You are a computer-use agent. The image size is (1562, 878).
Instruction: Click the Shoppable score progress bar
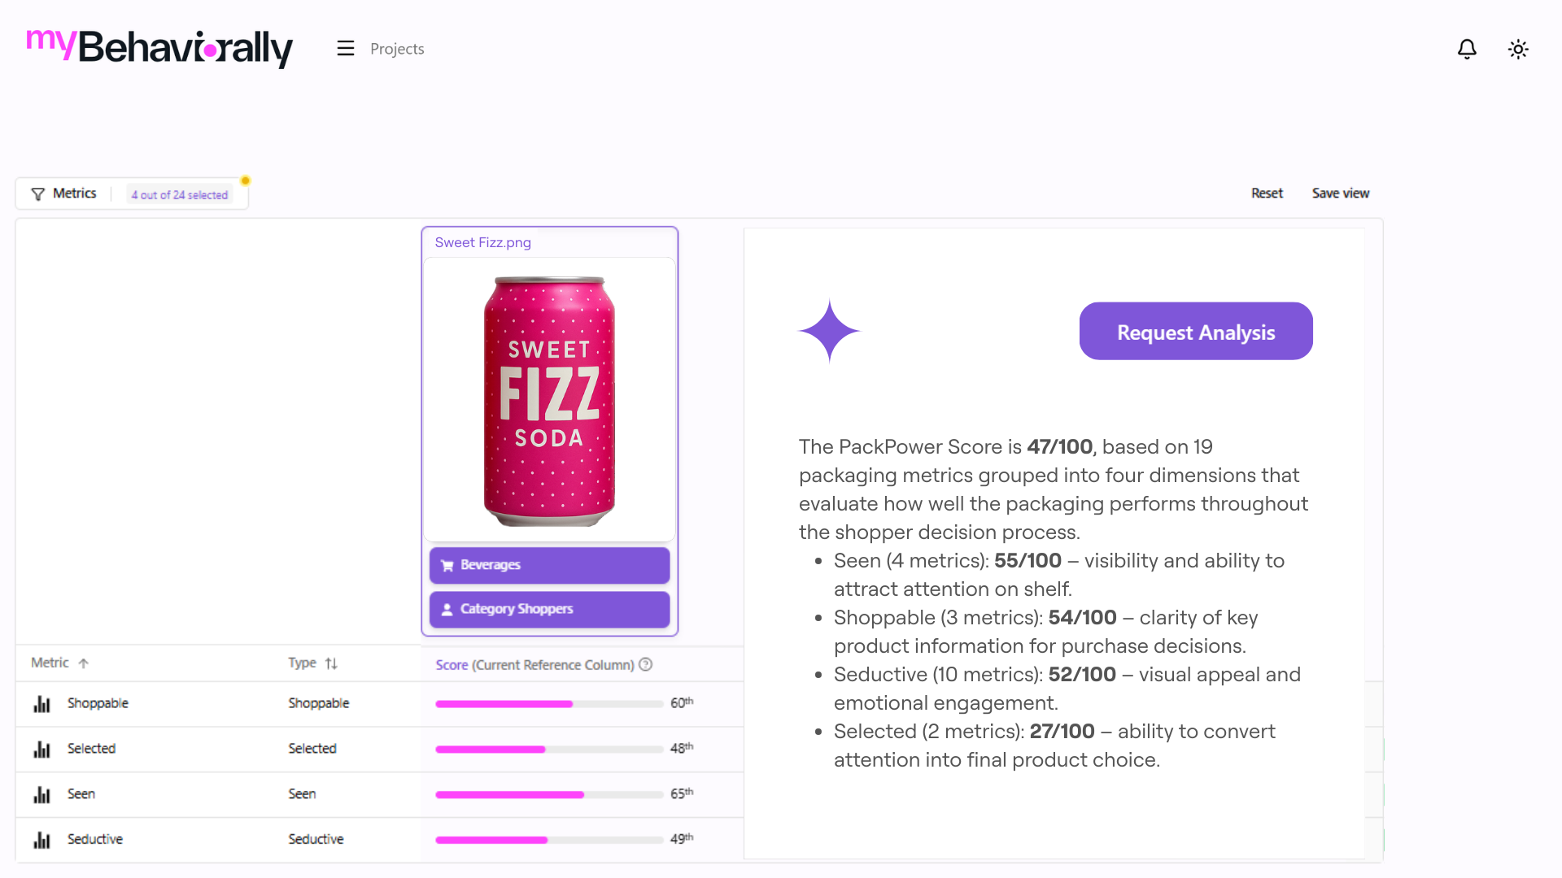(549, 704)
